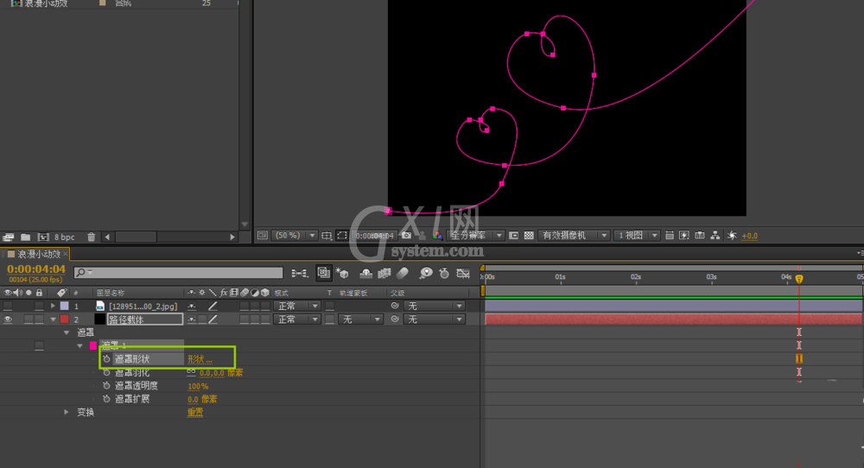Click the brainstorm icon in timeline

click(x=425, y=273)
